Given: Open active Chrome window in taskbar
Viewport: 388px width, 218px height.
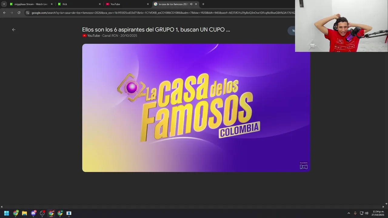Looking at the screenshot, I should tap(51, 213).
